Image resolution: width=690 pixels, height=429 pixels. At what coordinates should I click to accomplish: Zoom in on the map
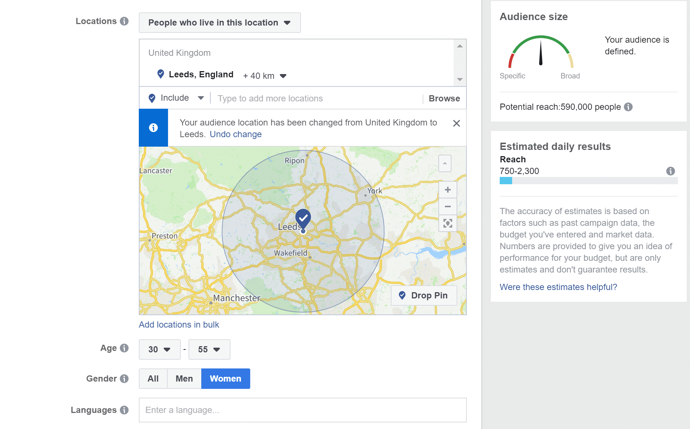tap(448, 190)
